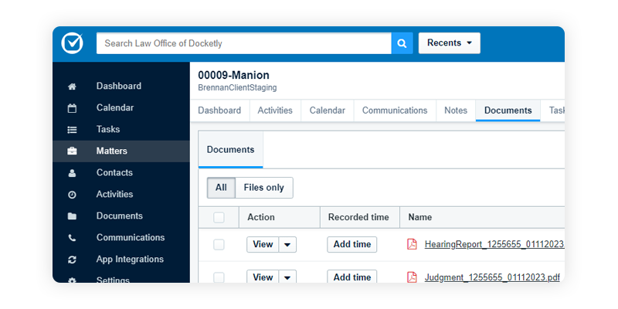Check the HearingReport row checkbox
The height and width of the screenshot is (309, 618).
219,245
